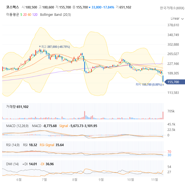Click the RSI 70 overbought level label
The image size is (185, 190).
pos(169,152)
